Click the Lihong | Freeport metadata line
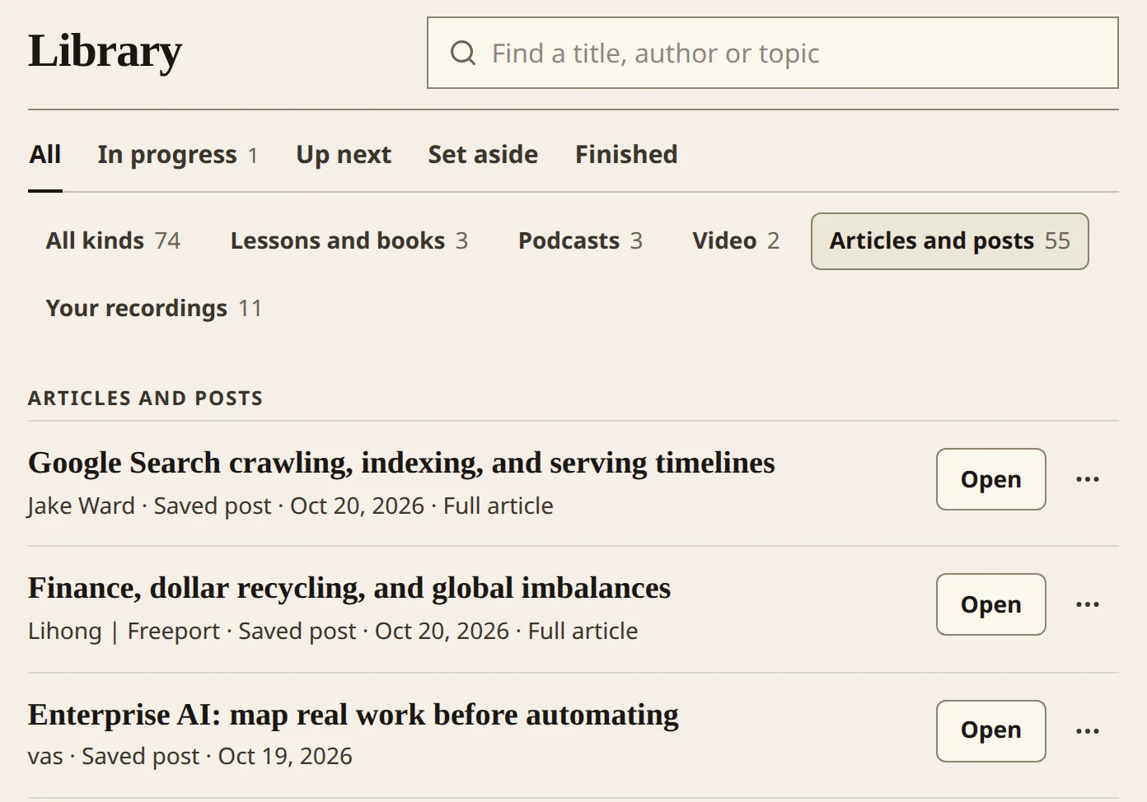The height and width of the screenshot is (802, 1147). click(333, 631)
